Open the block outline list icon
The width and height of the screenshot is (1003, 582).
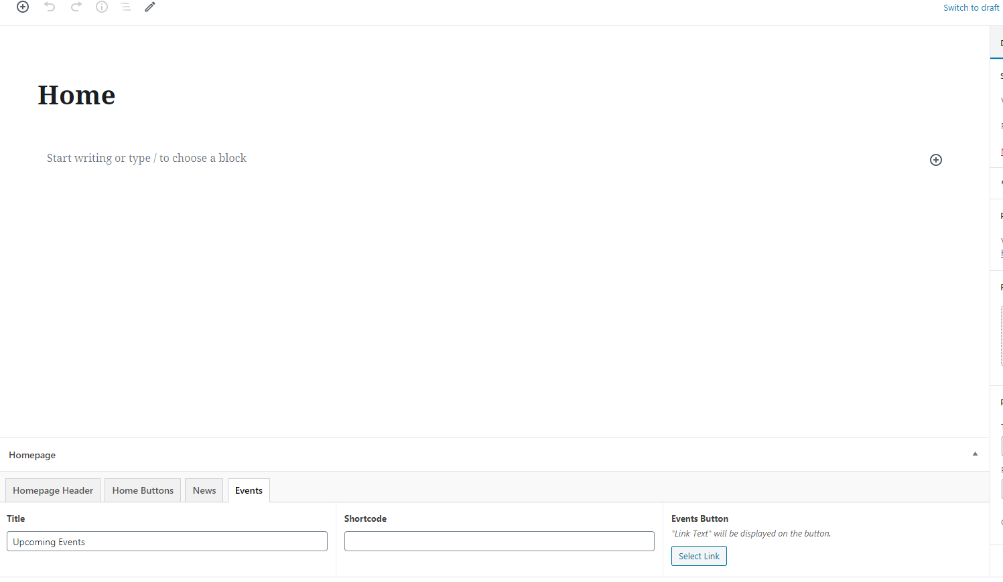[126, 7]
